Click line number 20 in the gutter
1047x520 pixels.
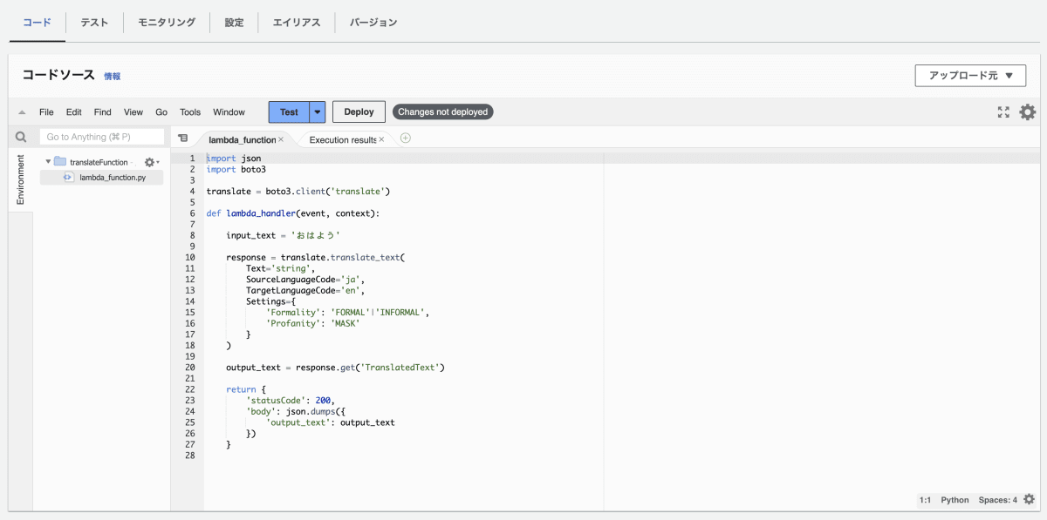point(191,368)
